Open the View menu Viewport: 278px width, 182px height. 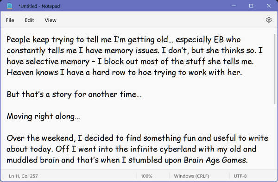pos(51,20)
